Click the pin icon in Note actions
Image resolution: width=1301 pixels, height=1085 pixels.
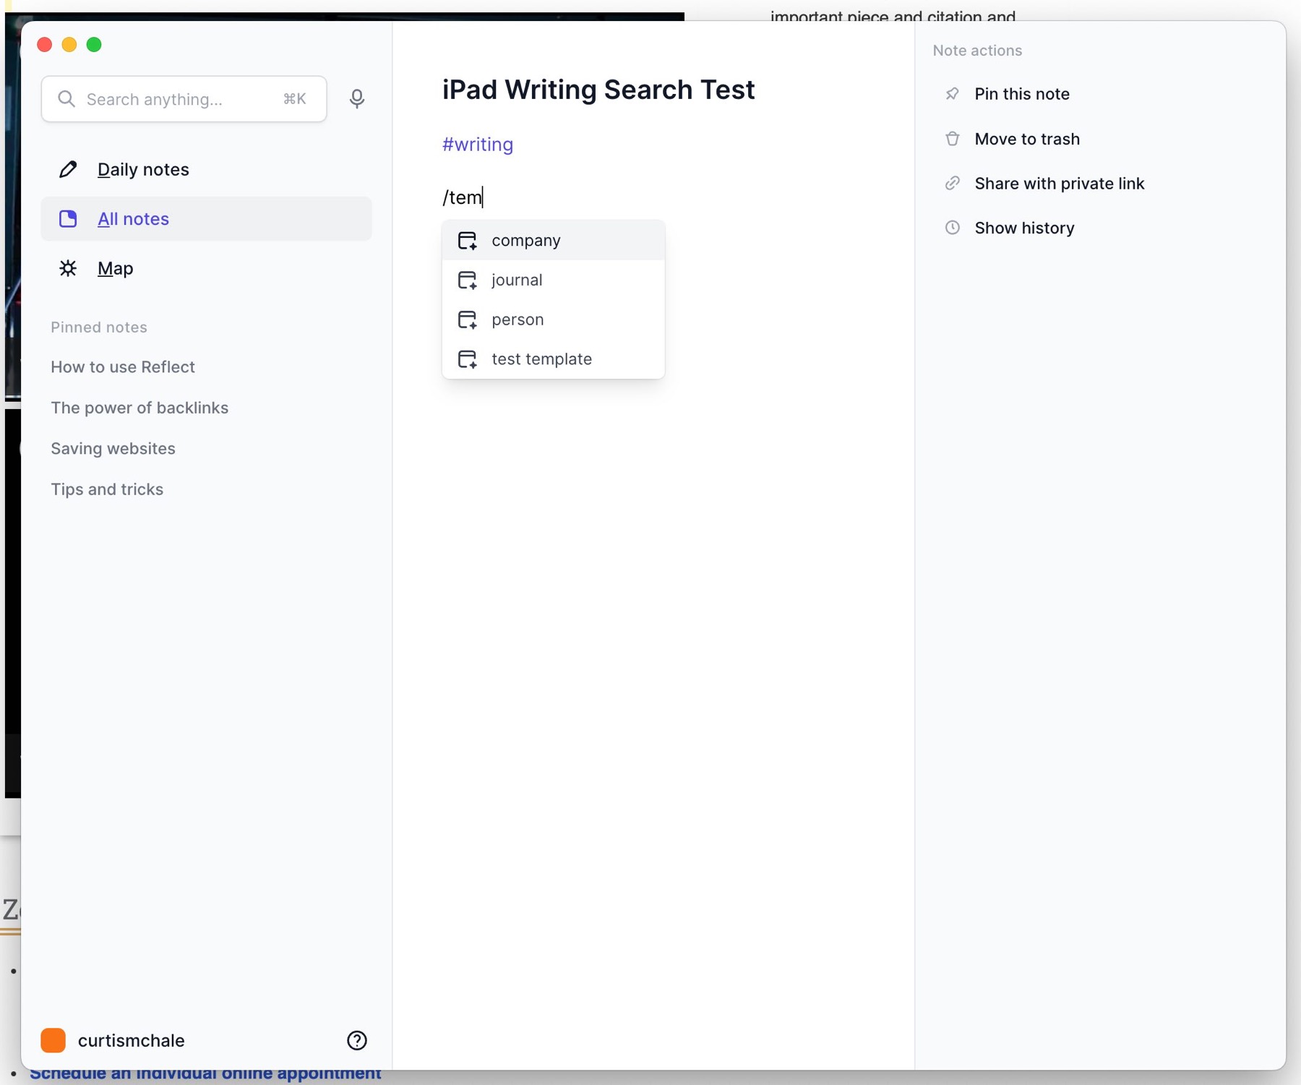(x=952, y=94)
